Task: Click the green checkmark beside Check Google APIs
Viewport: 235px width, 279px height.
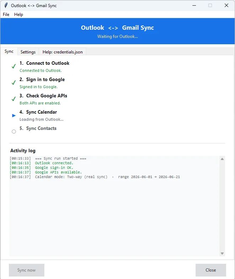Action: 13,99
